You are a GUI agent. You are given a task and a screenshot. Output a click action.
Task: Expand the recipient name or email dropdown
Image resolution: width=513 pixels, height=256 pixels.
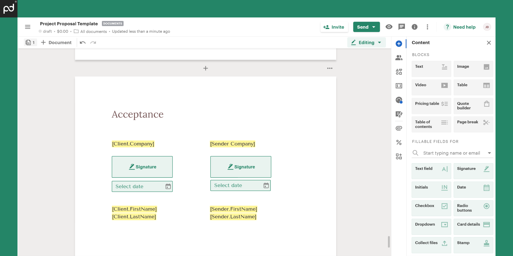coord(489,153)
